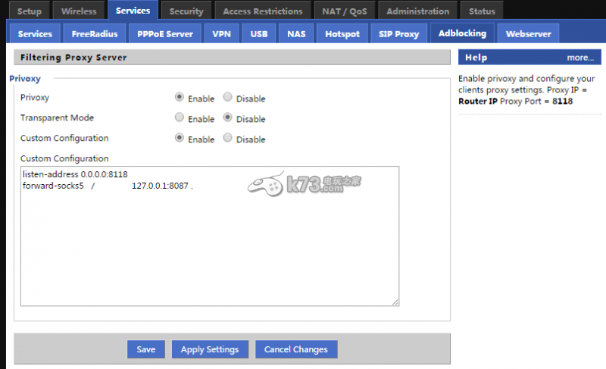Open the Setup main tab
The image size is (606, 369).
(x=30, y=11)
